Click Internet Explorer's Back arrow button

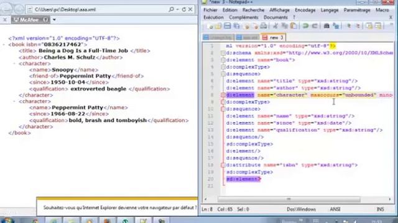pyautogui.click(x=6, y=9)
